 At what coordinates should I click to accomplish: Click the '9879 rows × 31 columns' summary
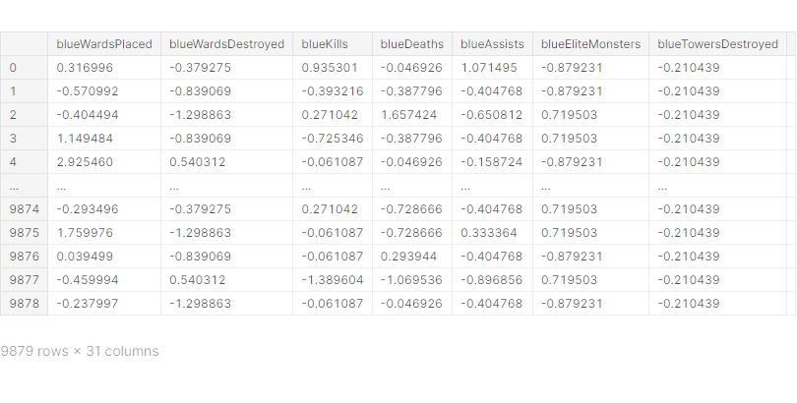[x=80, y=351]
